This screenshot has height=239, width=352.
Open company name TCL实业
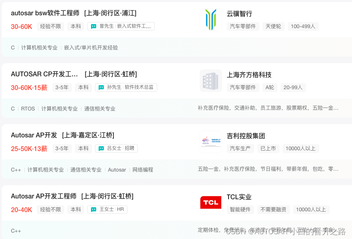pyautogui.click(x=239, y=197)
